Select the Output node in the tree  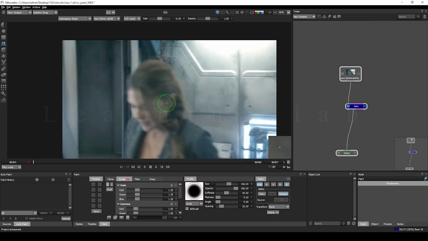tap(347, 153)
